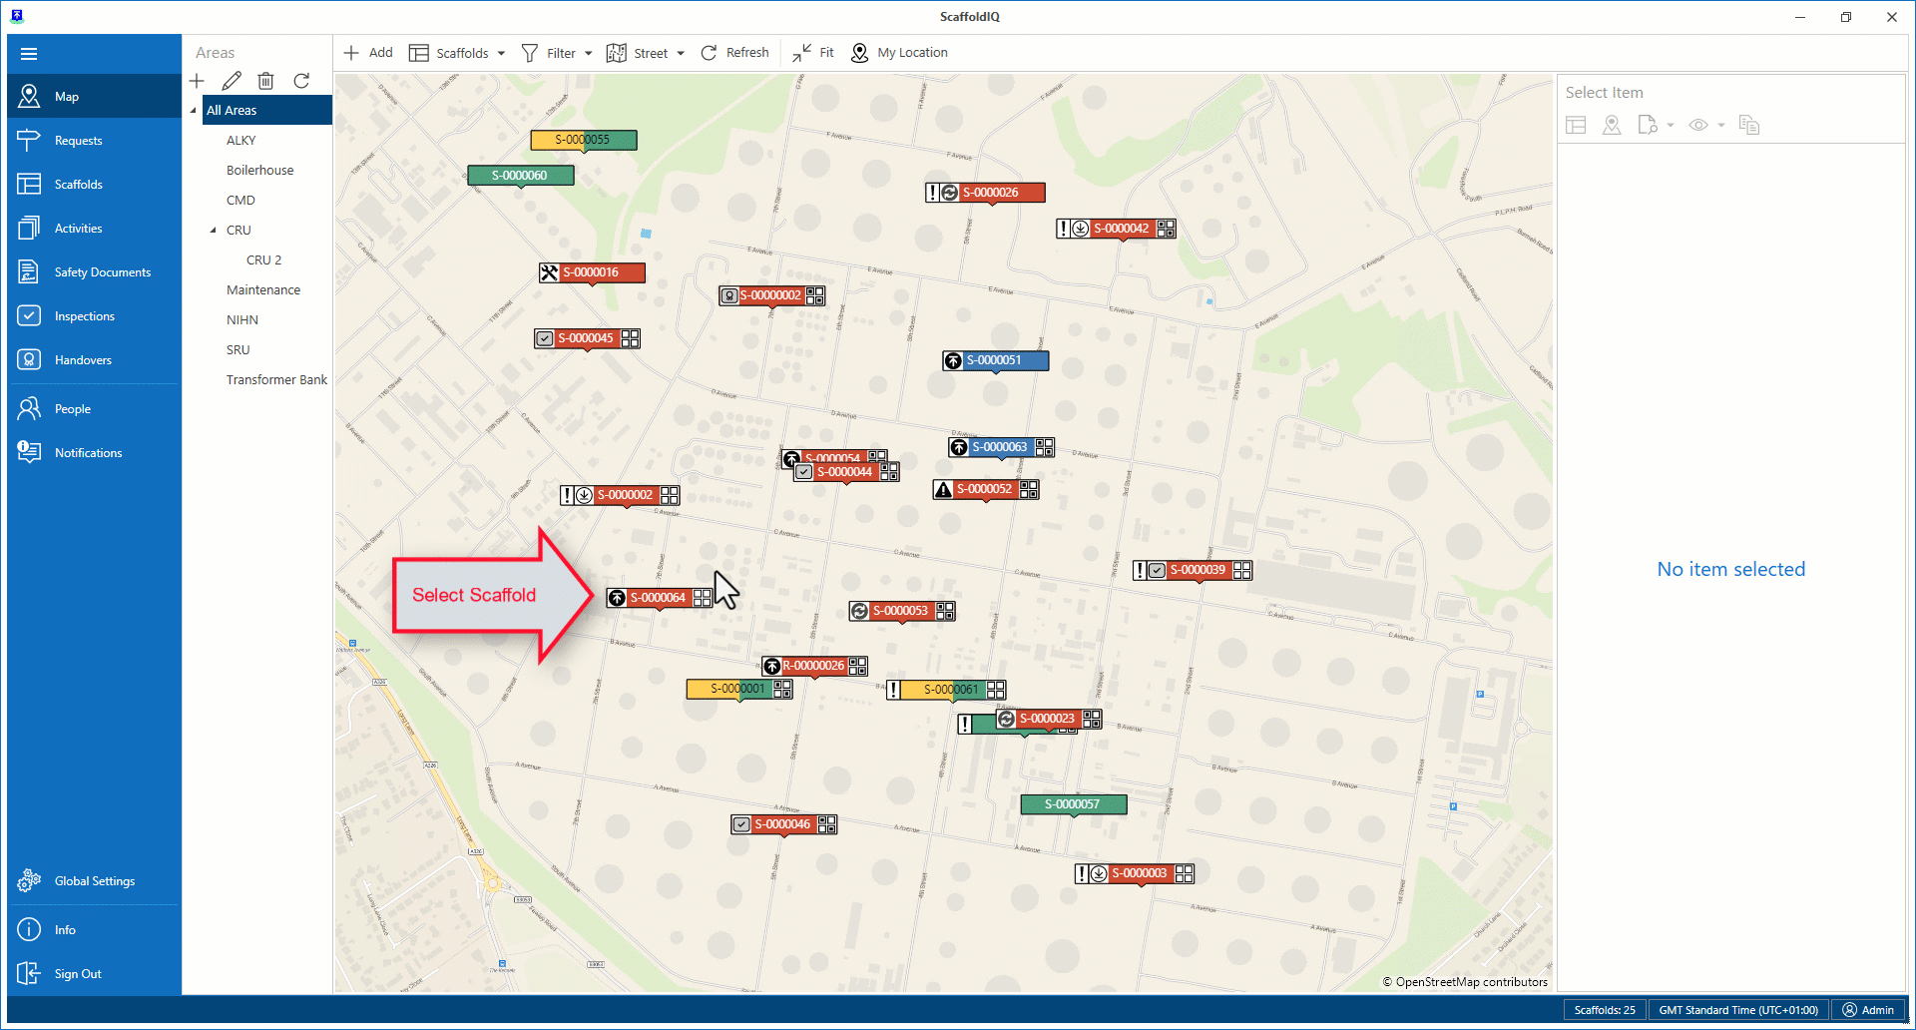Click Sign Out

point(78,974)
